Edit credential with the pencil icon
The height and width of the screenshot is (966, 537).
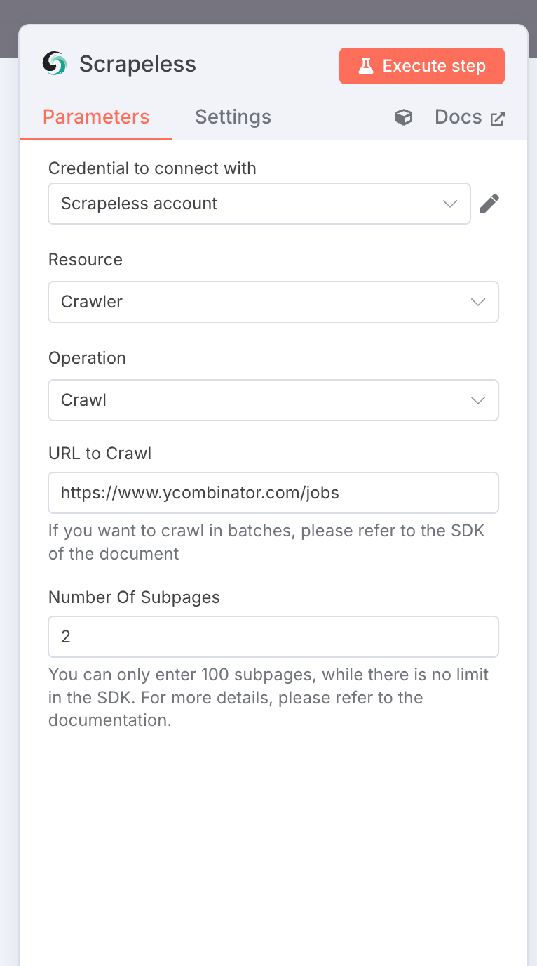coord(489,204)
